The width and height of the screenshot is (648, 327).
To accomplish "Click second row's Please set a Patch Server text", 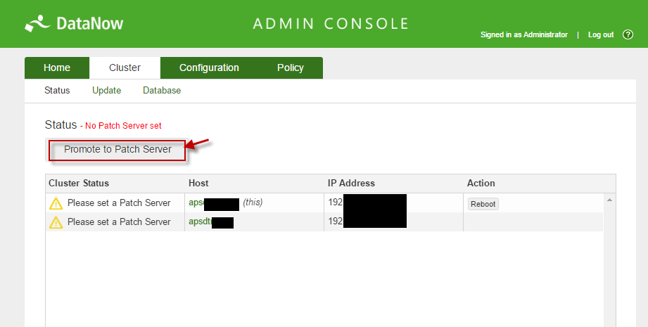I will (x=119, y=222).
